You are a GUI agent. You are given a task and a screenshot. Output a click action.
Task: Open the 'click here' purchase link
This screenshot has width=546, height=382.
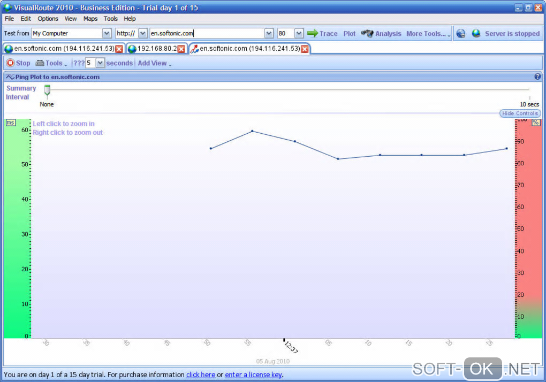point(201,375)
